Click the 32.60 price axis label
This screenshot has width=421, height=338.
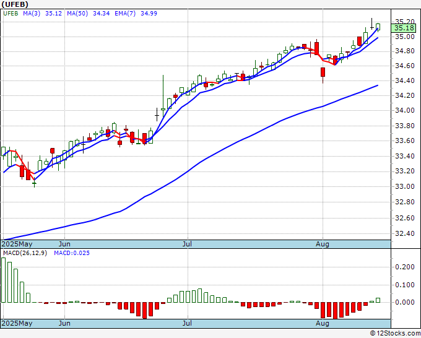405,218
